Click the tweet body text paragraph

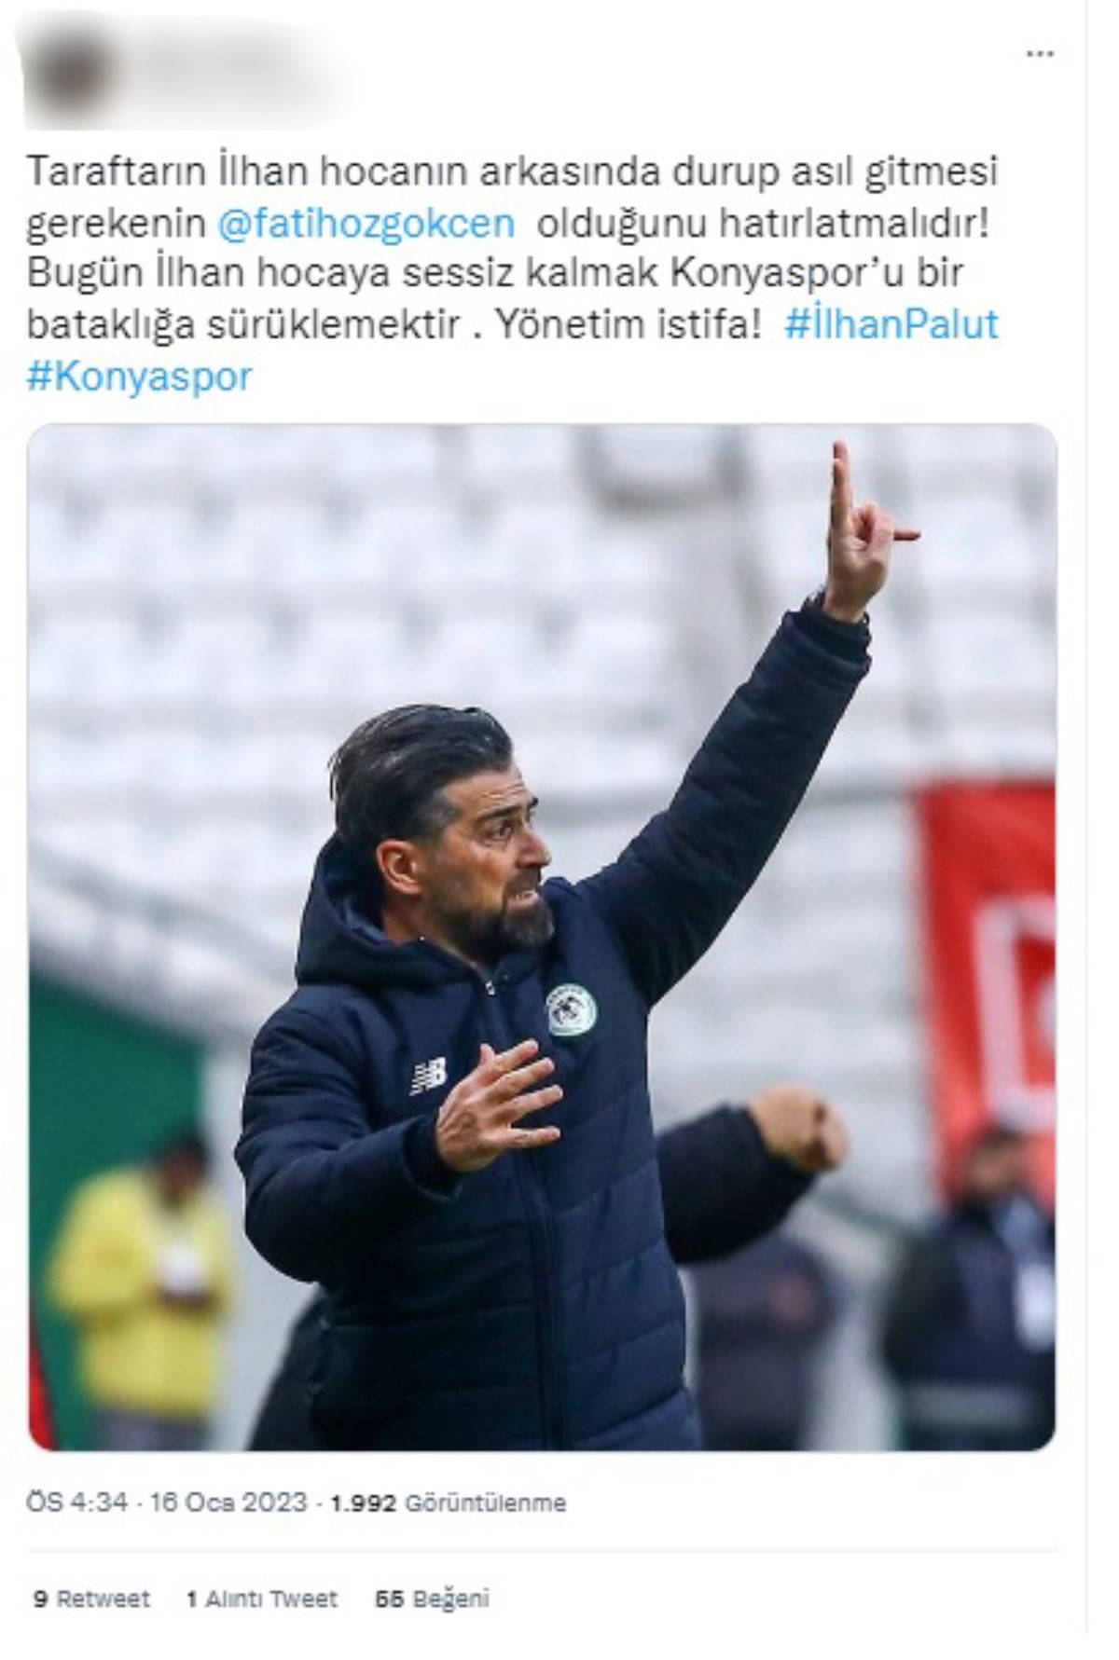(x=513, y=274)
